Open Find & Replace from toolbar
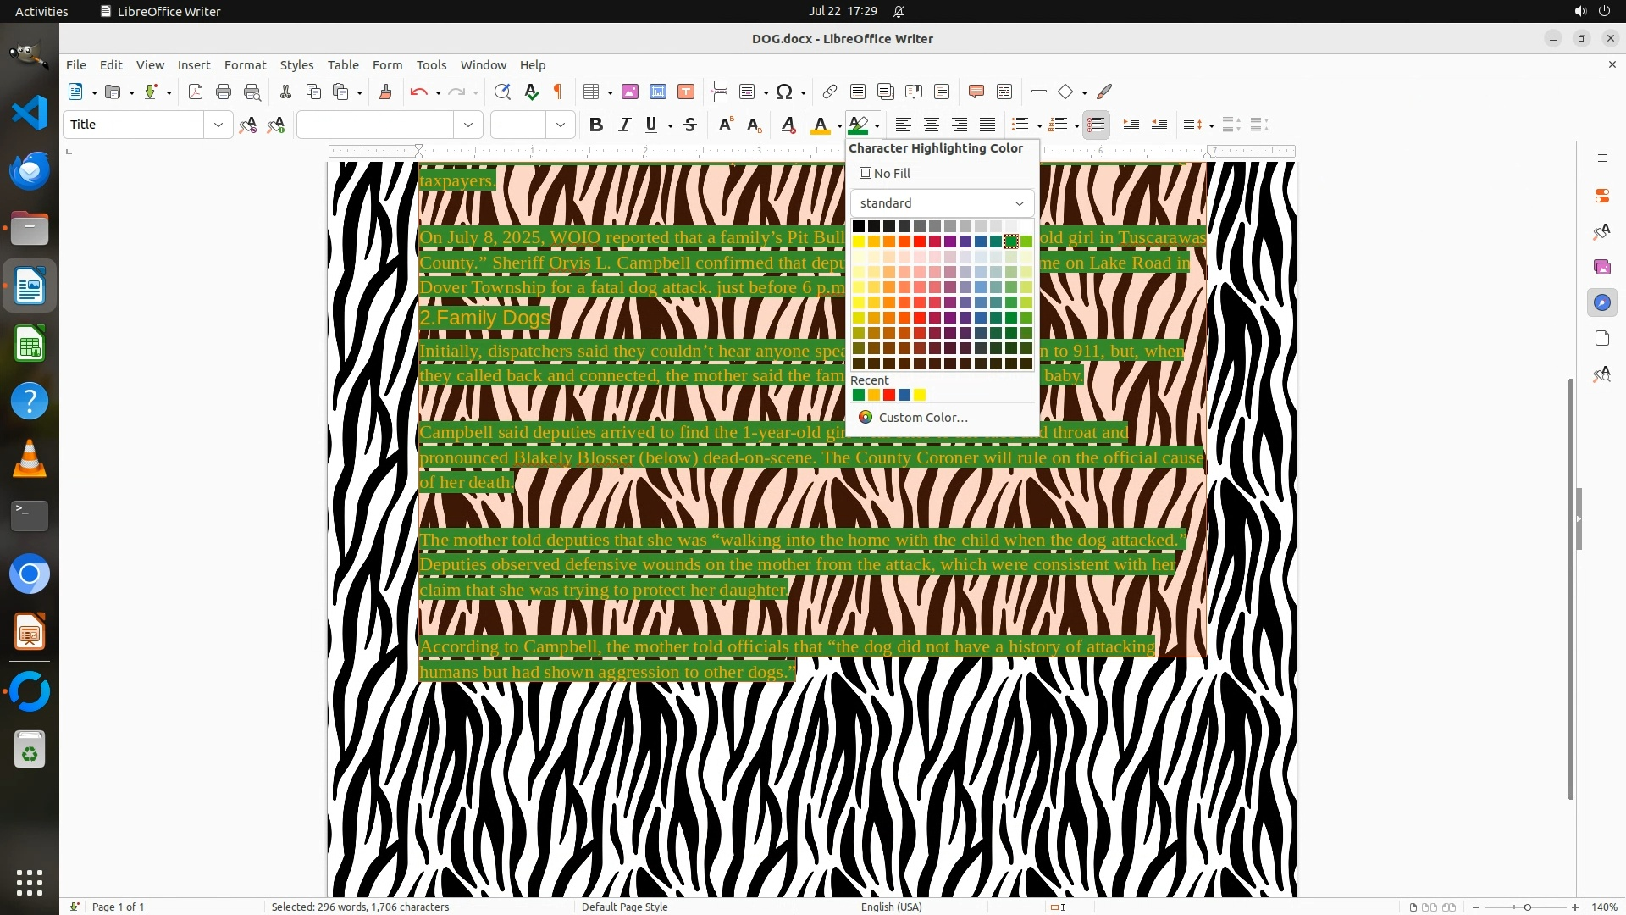 [x=502, y=92]
